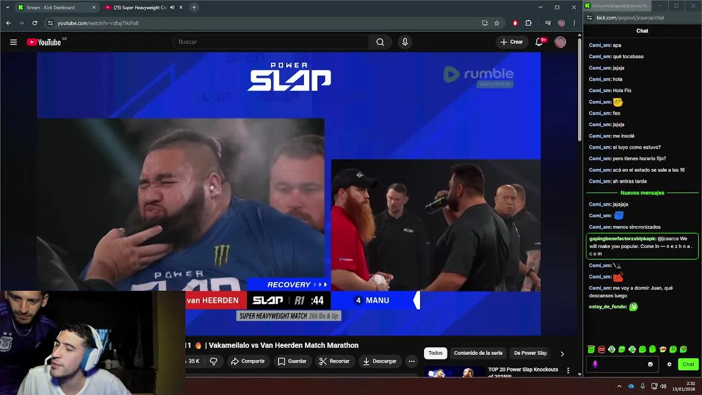
Task: Click estoy_de_fondo username in chat
Action: [x=608, y=307]
